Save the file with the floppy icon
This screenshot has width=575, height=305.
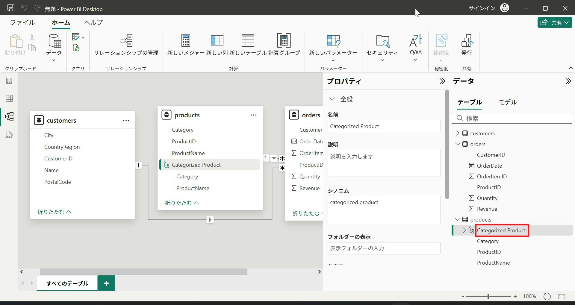[x=11, y=8]
